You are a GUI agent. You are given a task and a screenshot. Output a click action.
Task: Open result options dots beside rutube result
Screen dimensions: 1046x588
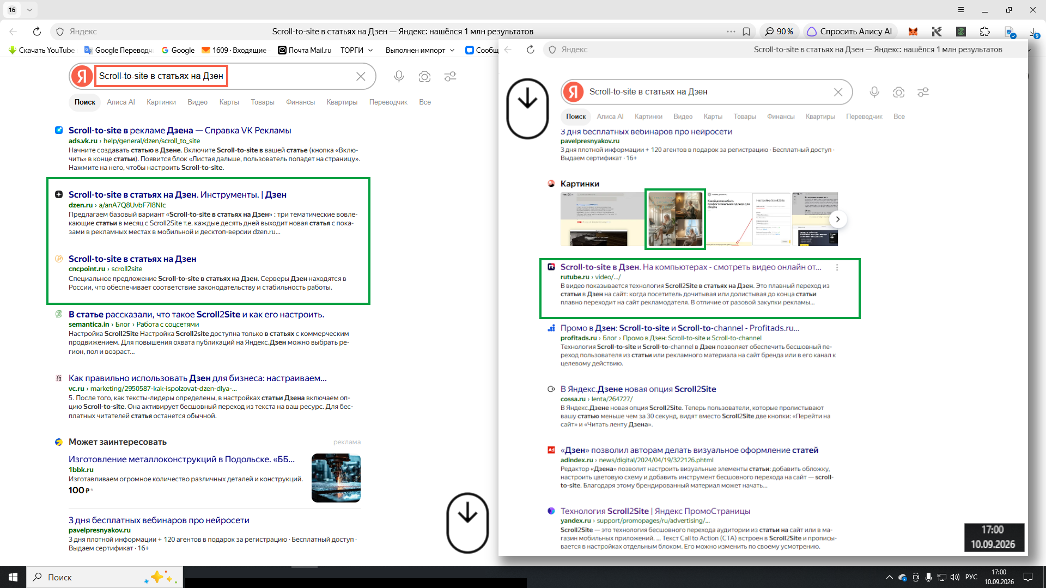tap(837, 267)
